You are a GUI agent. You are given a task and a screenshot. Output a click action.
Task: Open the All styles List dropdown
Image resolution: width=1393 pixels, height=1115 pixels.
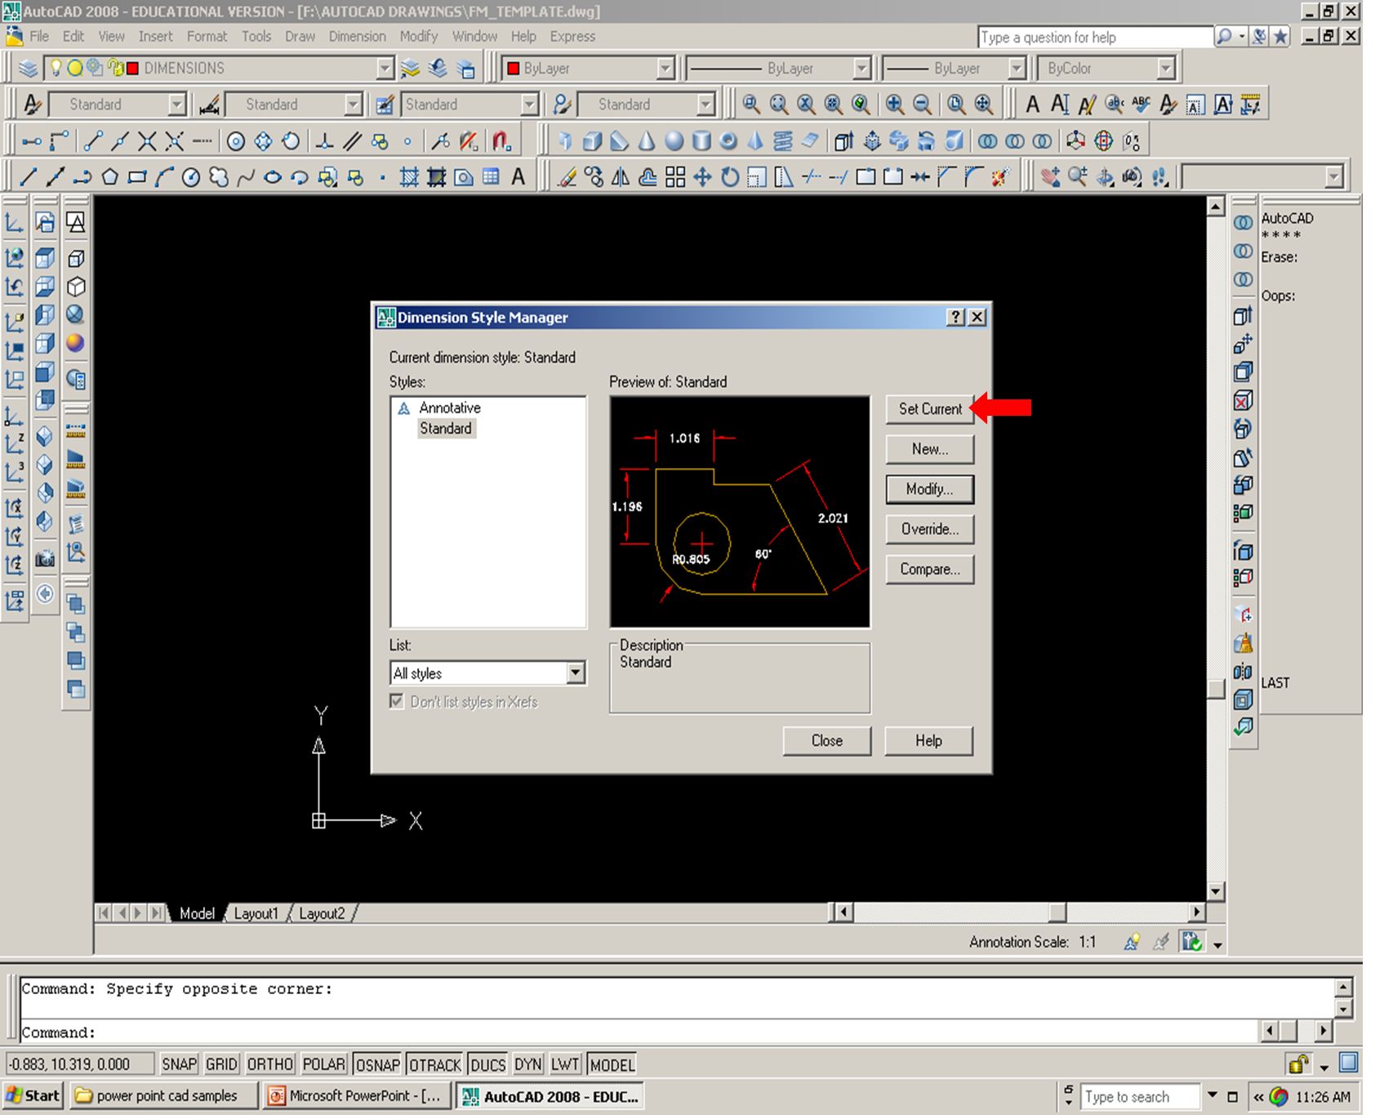(x=576, y=673)
